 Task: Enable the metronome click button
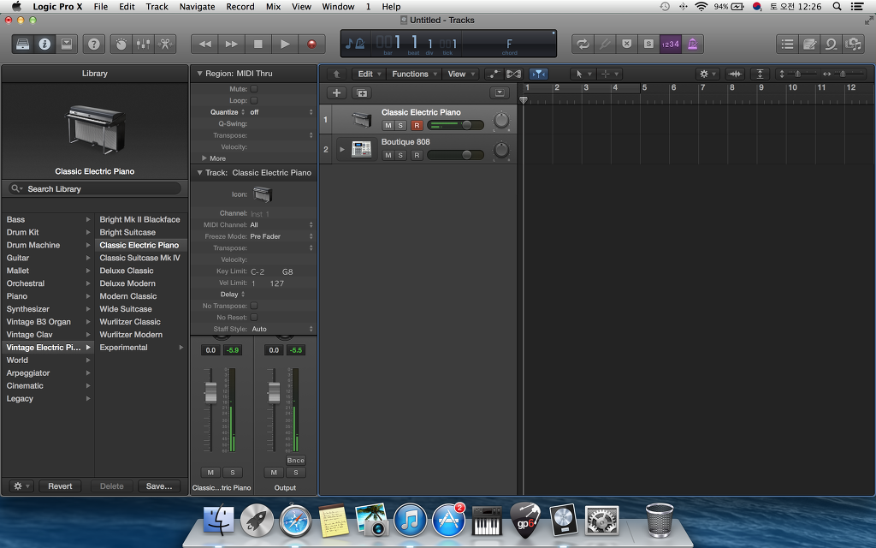[x=692, y=44]
